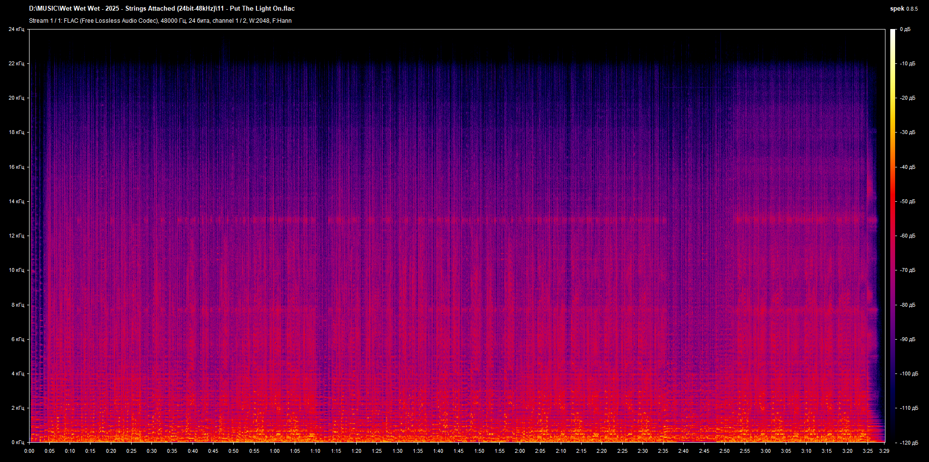The width and height of the screenshot is (929, 462).
Task: Click the -120 дБ level label
Action: pyautogui.click(x=909, y=442)
